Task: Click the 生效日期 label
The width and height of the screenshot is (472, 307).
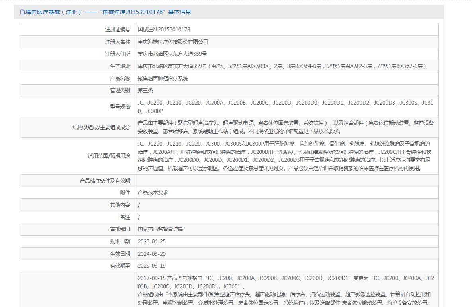Action: (x=120, y=254)
